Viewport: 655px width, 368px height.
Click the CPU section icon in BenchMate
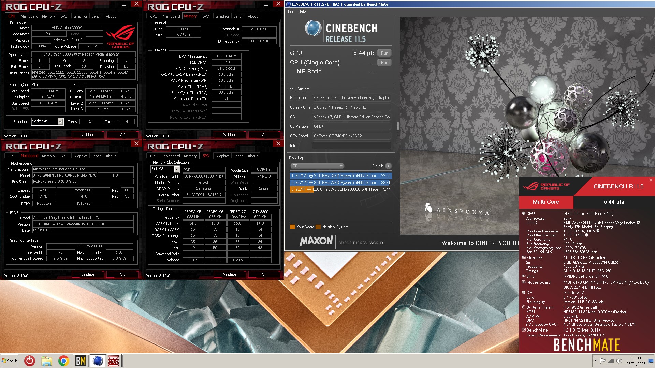[524, 213]
